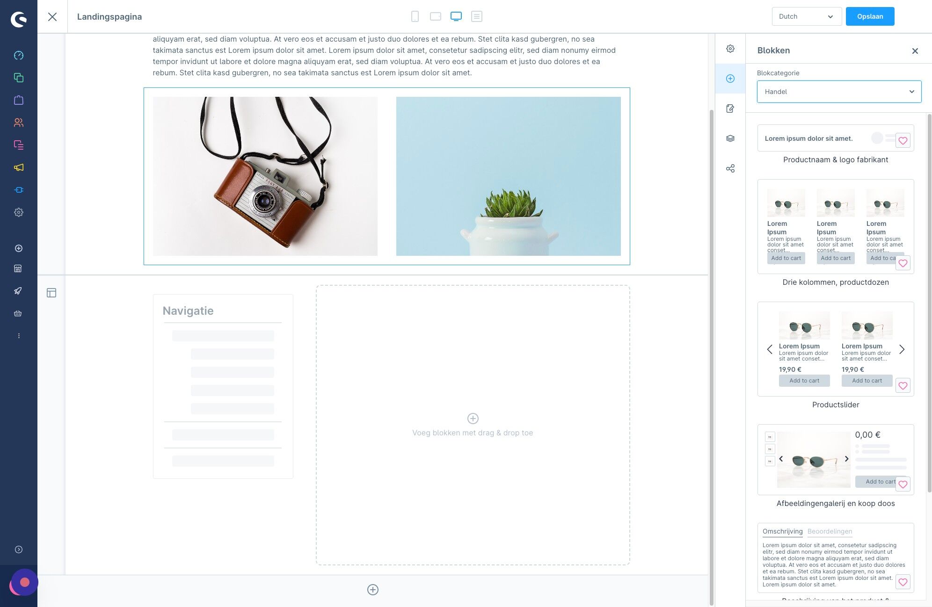
Task: Click the section layout icon beside Navigatie
Action: point(51,293)
